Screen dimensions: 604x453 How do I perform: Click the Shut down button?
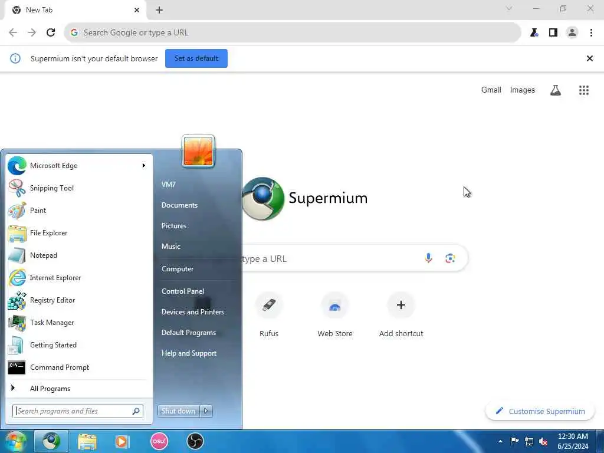[x=178, y=411]
